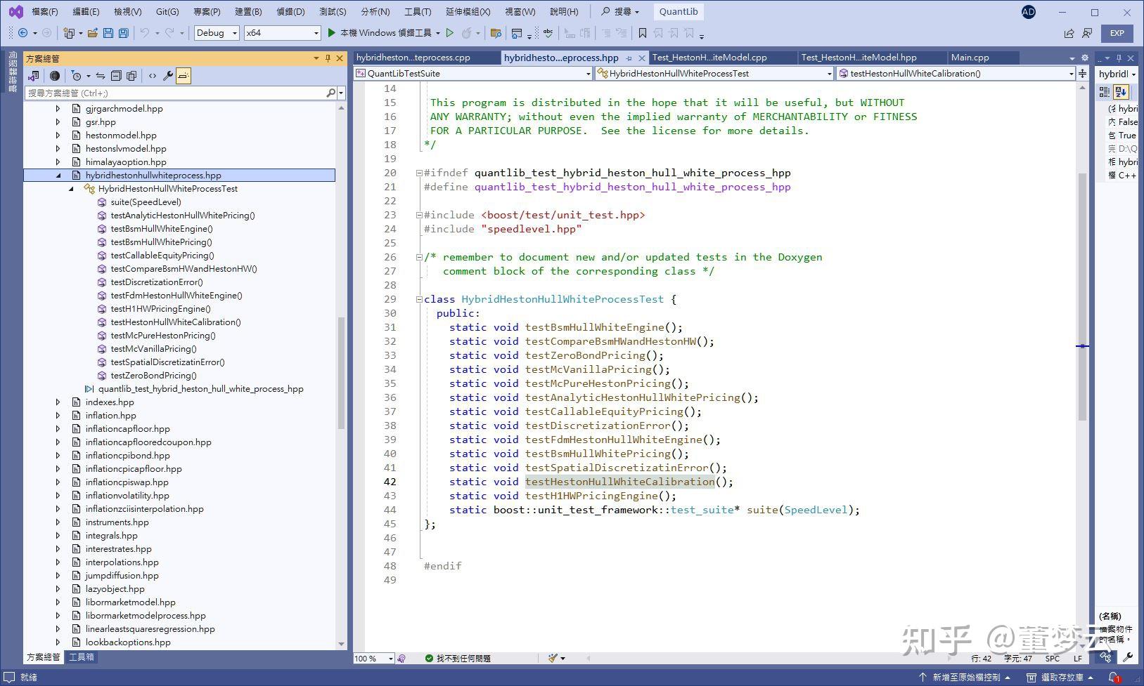The height and width of the screenshot is (686, 1144).
Task: Select testZeroBondPricing() in the tree
Action: click(x=153, y=376)
